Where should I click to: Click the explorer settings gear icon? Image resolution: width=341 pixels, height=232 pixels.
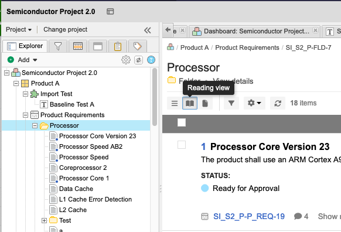(126, 60)
